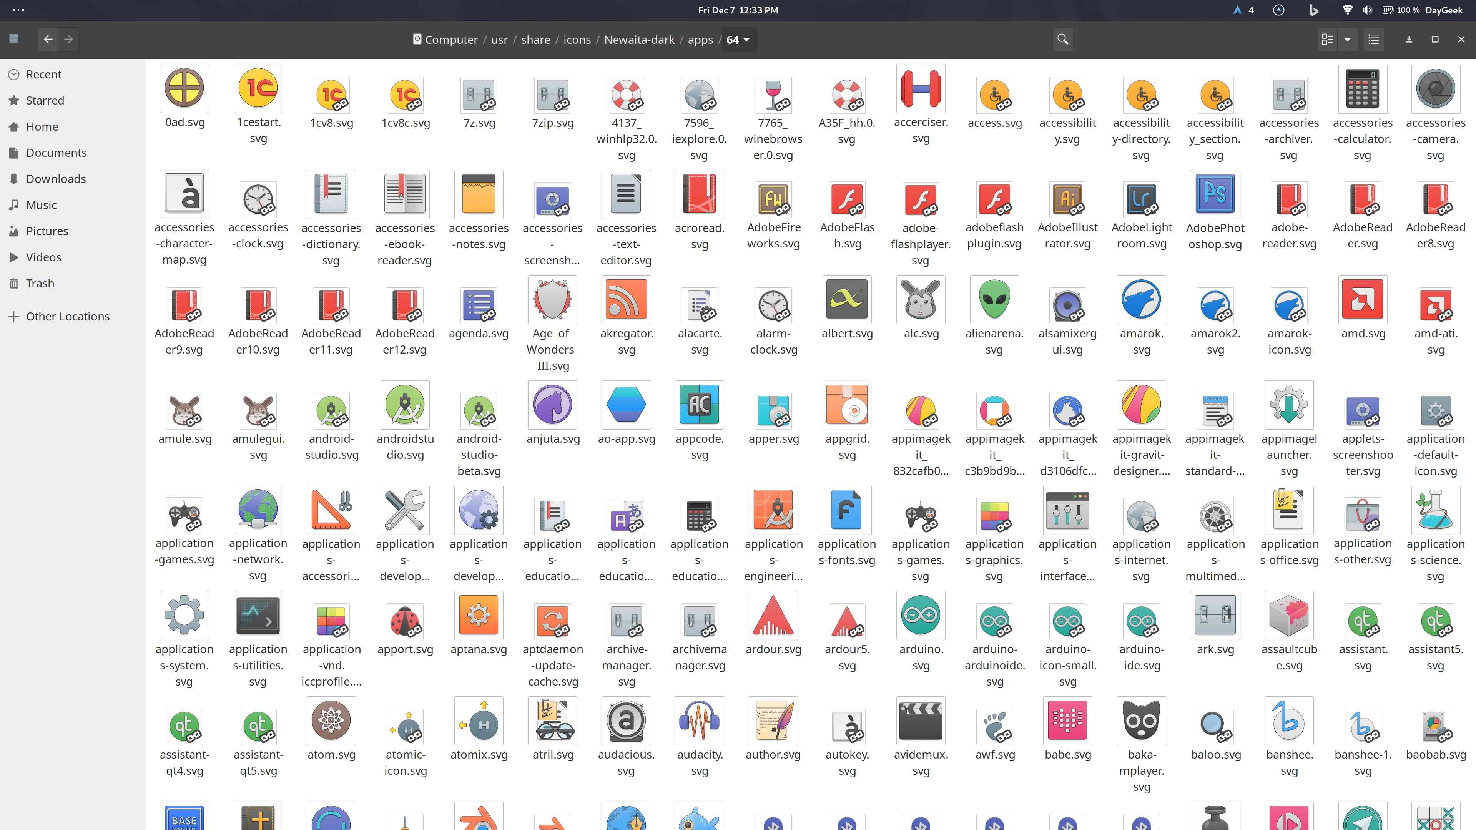Select the 1cestart.svg file icon
Viewport: 1476px width, 830px height.
258,88
